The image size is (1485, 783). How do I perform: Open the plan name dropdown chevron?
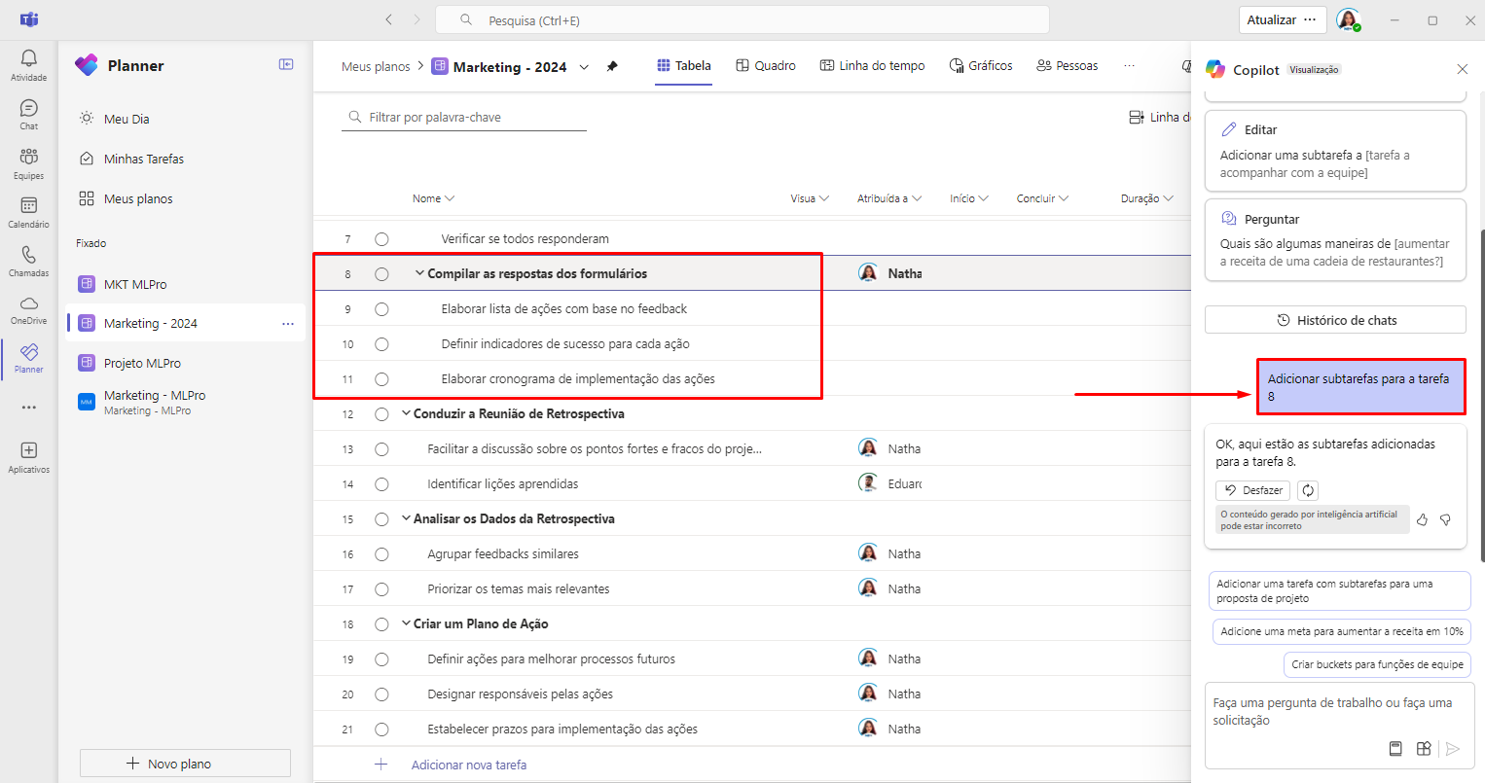(584, 67)
